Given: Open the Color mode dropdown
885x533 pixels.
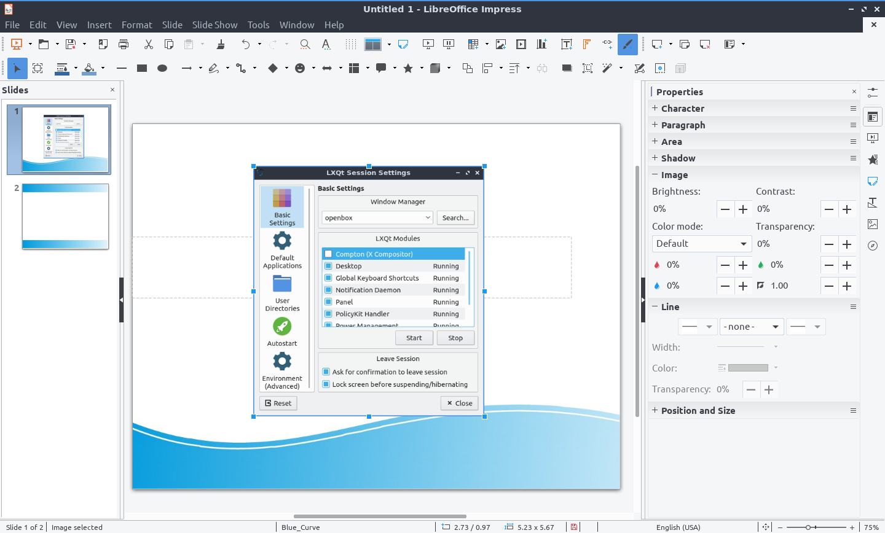Looking at the screenshot, I should [701, 244].
